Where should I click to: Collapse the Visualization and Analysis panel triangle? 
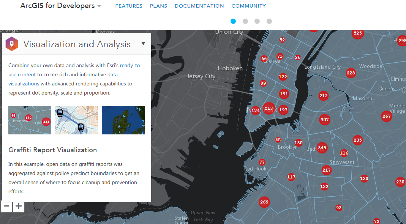coord(143,44)
